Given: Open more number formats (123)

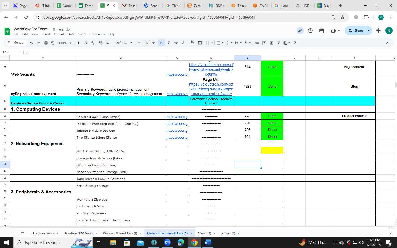Looking at the screenshot, I should pos(108,43).
